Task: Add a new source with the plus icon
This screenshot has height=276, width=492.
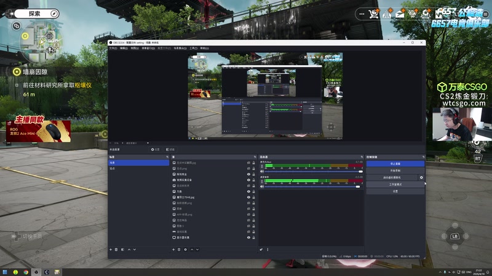Action: [173, 250]
